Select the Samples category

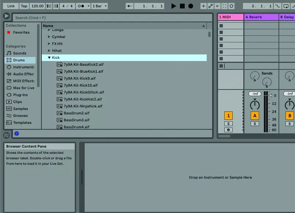point(21,109)
